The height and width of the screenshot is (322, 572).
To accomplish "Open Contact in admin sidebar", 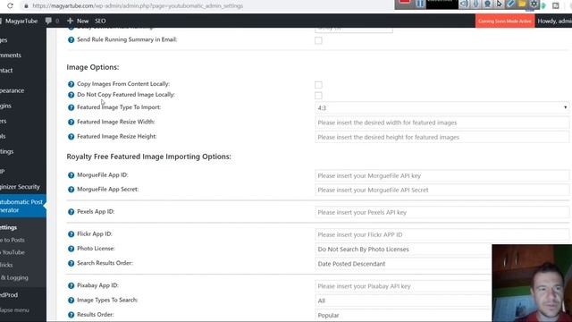I will point(23,70).
